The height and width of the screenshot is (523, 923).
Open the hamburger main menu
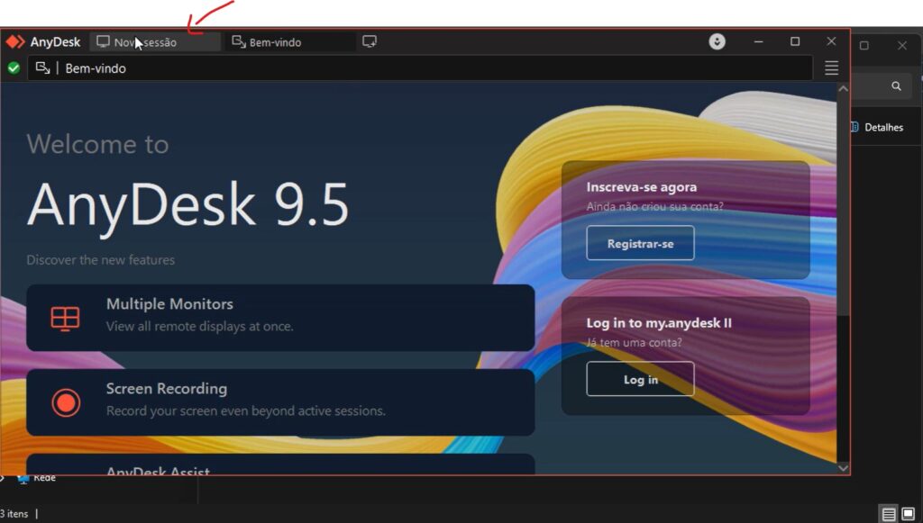click(x=831, y=68)
